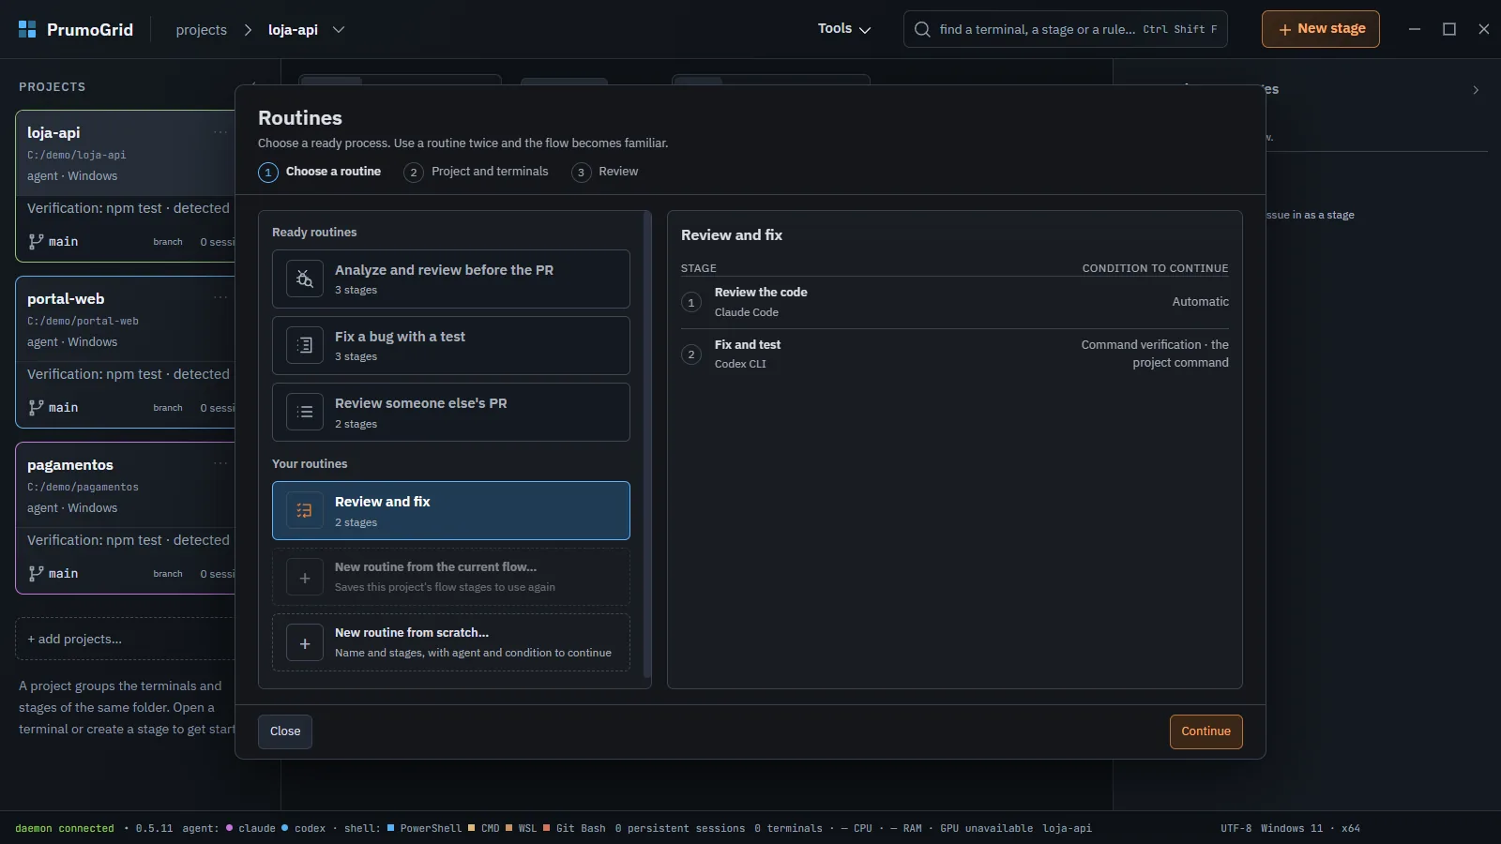Screen dimensions: 1501x844
Task: Click the routines list vertical scrollbar
Action: [647, 445]
